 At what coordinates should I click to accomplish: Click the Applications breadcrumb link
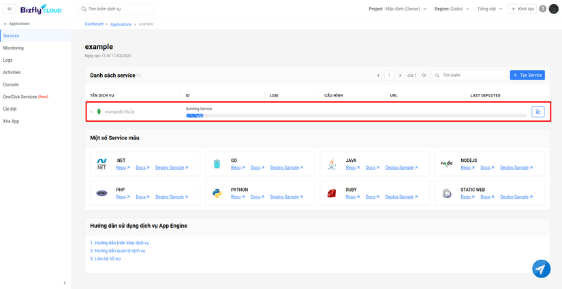click(x=121, y=24)
